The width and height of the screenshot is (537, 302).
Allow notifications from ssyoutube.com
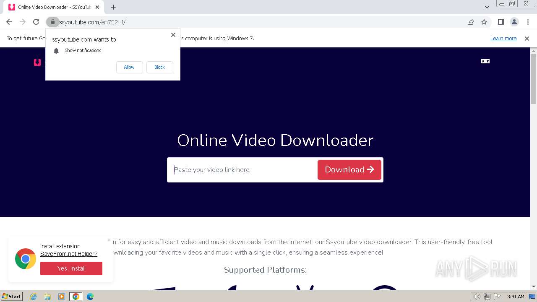[129, 67]
